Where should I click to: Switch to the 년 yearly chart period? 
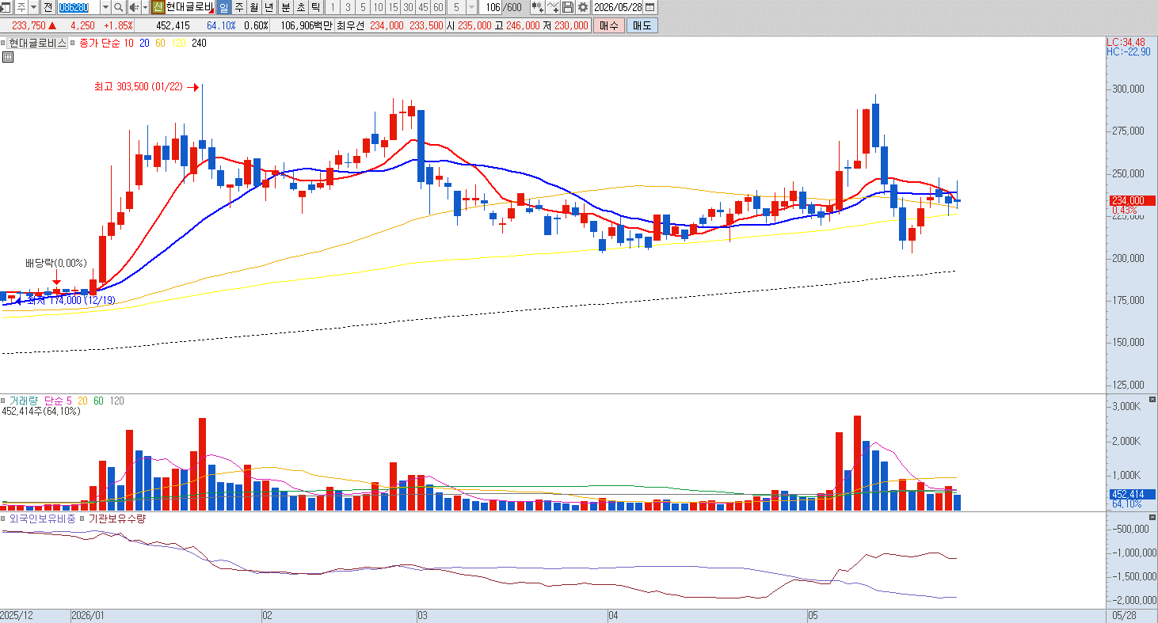coord(269,7)
